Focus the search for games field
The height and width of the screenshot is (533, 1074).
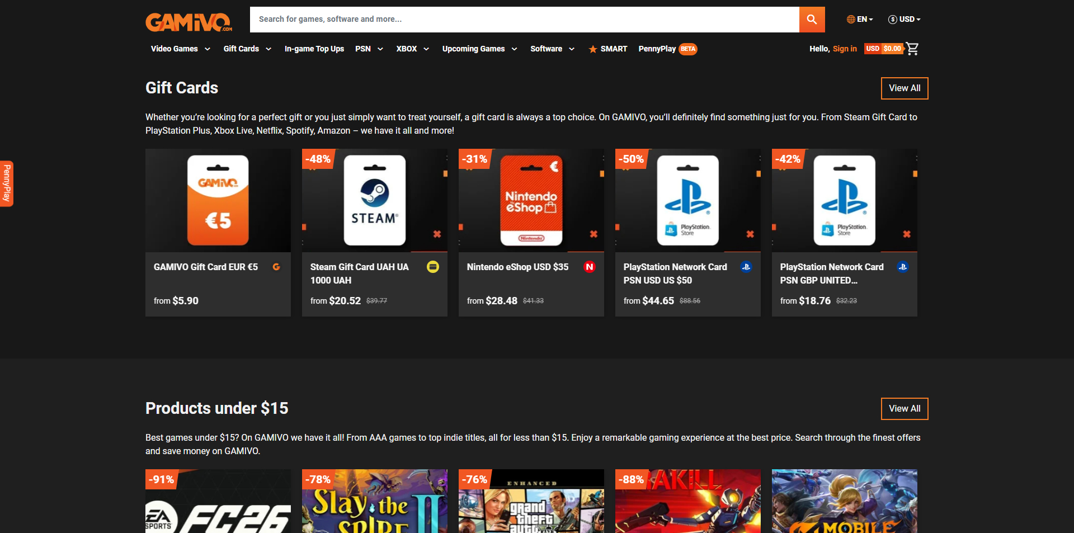click(x=525, y=20)
